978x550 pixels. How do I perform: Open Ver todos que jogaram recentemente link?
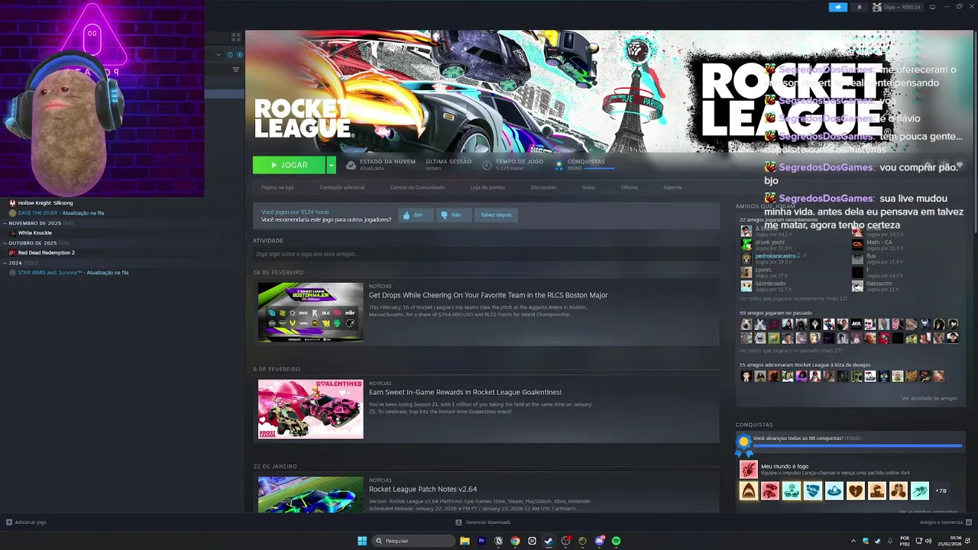point(793,298)
